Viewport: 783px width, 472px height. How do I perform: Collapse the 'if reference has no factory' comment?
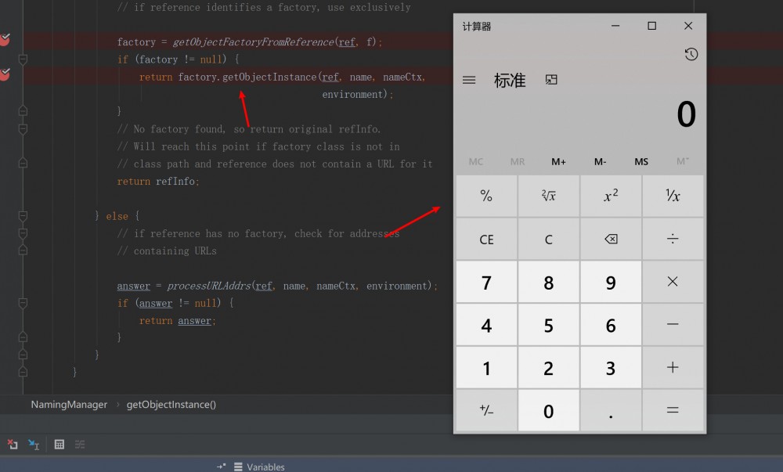(x=23, y=233)
